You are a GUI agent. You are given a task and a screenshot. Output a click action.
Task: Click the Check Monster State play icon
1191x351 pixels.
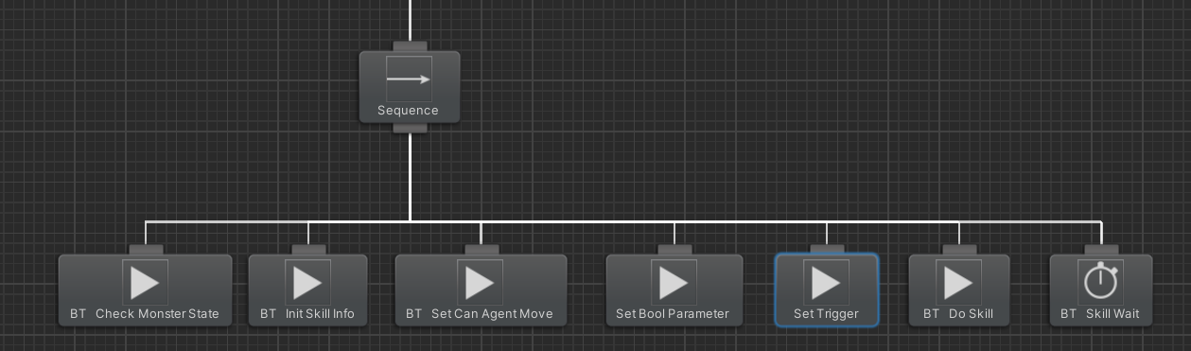(145, 283)
